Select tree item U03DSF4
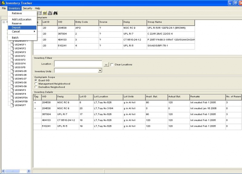 pyautogui.click(x=20, y=64)
